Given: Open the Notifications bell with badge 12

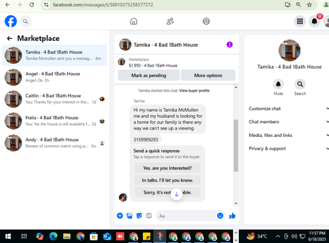Looking at the screenshot, I should coord(315,21).
